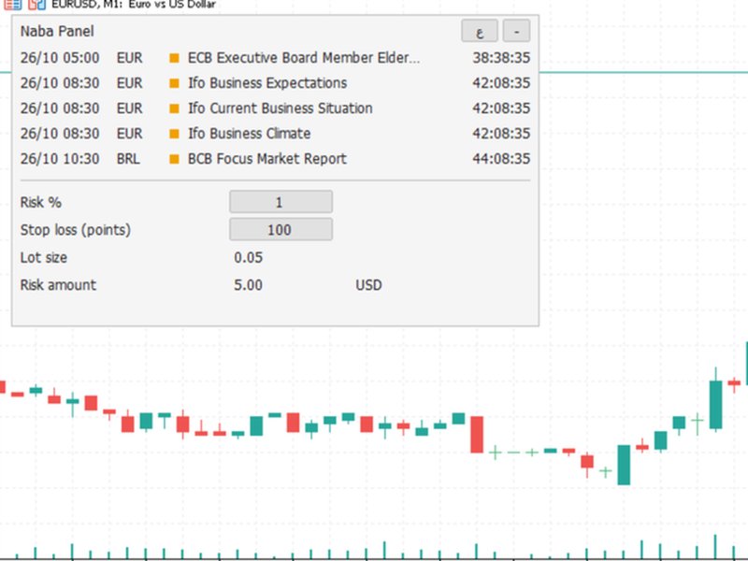The width and height of the screenshot is (748, 561).
Task: Click the orange impact marker for Ifo Business Expectations
Action: (174, 83)
